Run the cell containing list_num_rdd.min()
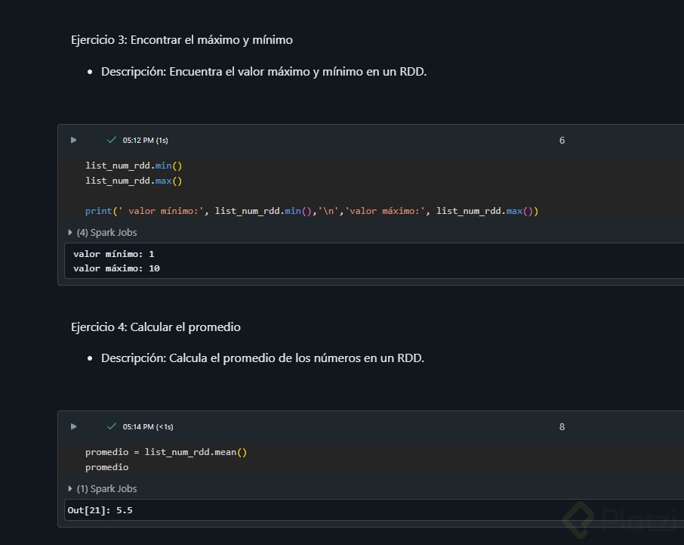The width and height of the screenshot is (684, 545). click(x=73, y=140)
